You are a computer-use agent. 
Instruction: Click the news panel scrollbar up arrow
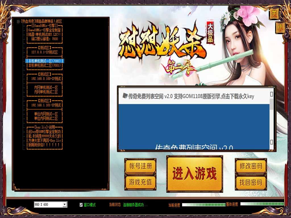coord(271,94)
